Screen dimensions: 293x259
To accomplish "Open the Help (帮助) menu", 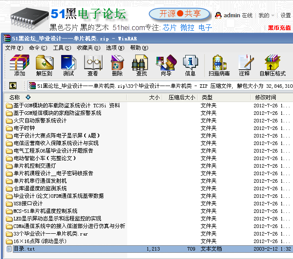I will 139,48.
